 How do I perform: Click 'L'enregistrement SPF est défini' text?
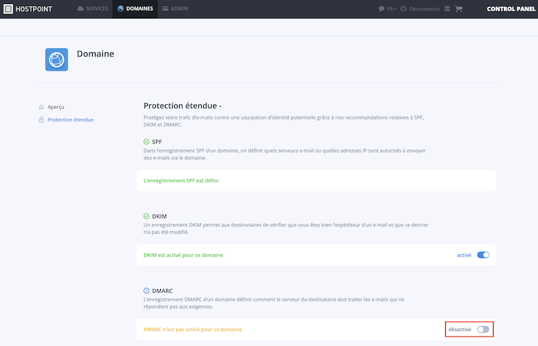(181, 180)
